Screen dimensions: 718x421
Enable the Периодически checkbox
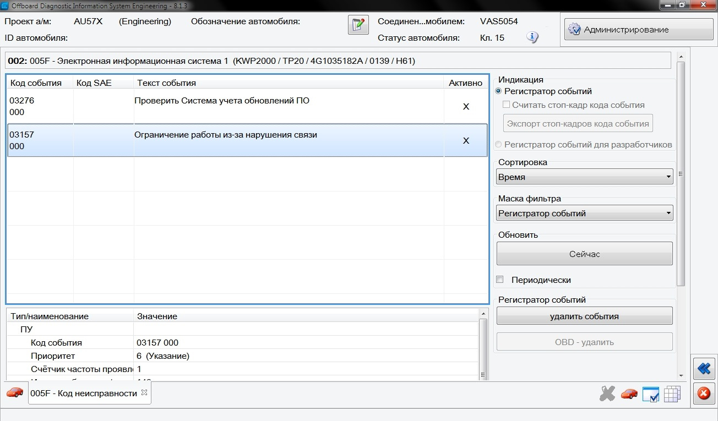click(500, 280)
